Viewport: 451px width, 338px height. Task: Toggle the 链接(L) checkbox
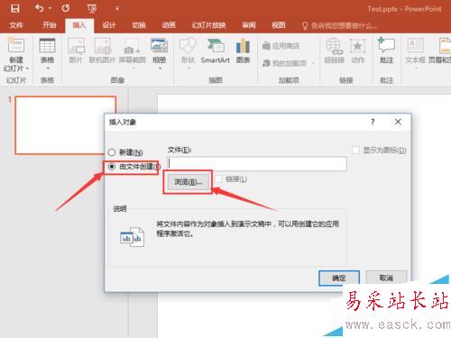coord(218,179)
